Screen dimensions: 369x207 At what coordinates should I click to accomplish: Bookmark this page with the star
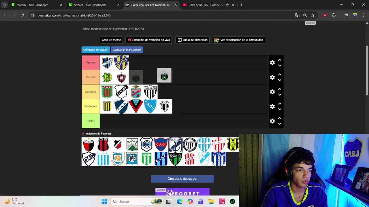pyautogui.click(x=313, y=15)
